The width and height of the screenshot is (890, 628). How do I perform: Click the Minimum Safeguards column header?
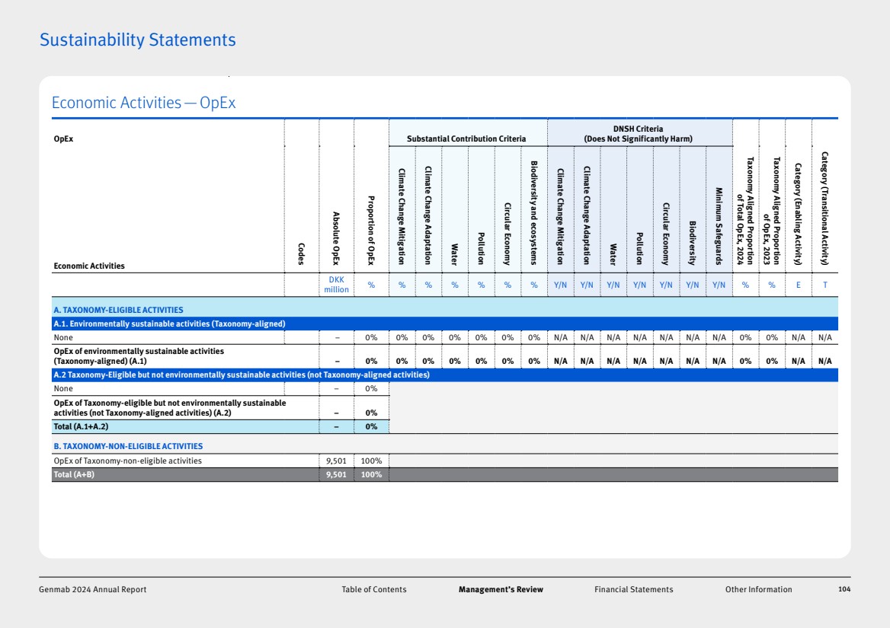point(718,226)
